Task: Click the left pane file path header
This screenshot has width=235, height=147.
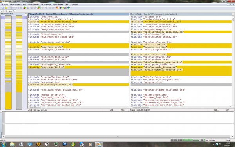Action: pyautogui.click(x=78, y=14)
